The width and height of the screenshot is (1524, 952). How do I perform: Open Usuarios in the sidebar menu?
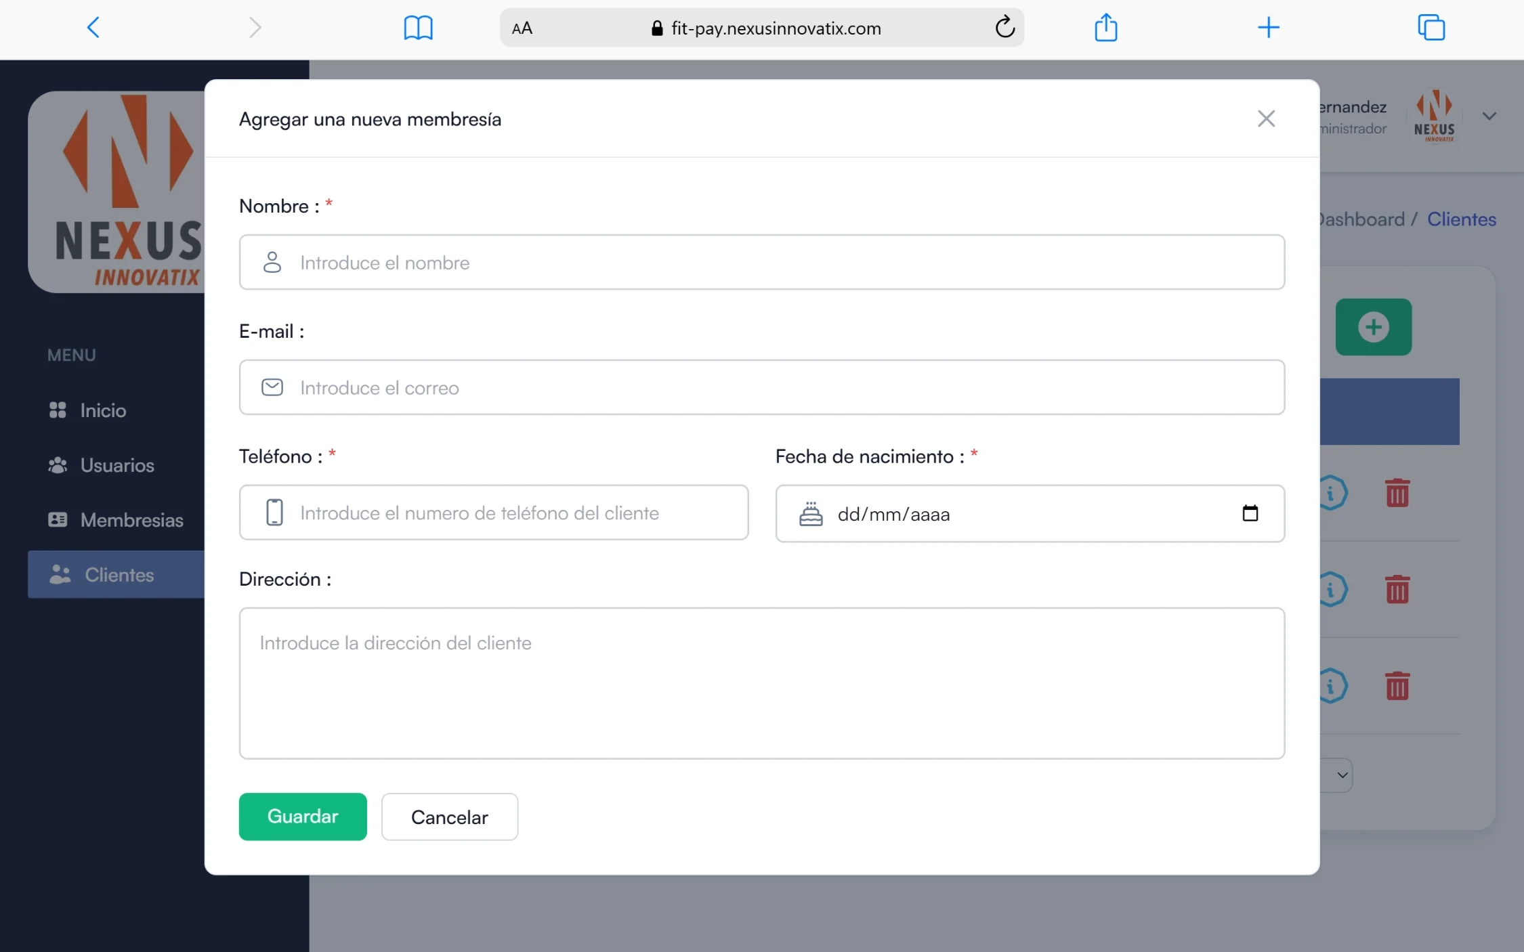tap(117, 465)
